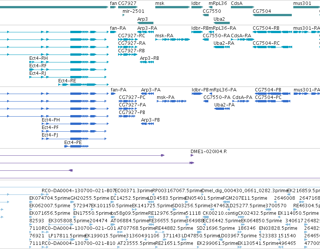Select the CG7504-PC coding feature
Viewport: 320px width, 249px height.
pyautogui.click(x=273, y=101)
